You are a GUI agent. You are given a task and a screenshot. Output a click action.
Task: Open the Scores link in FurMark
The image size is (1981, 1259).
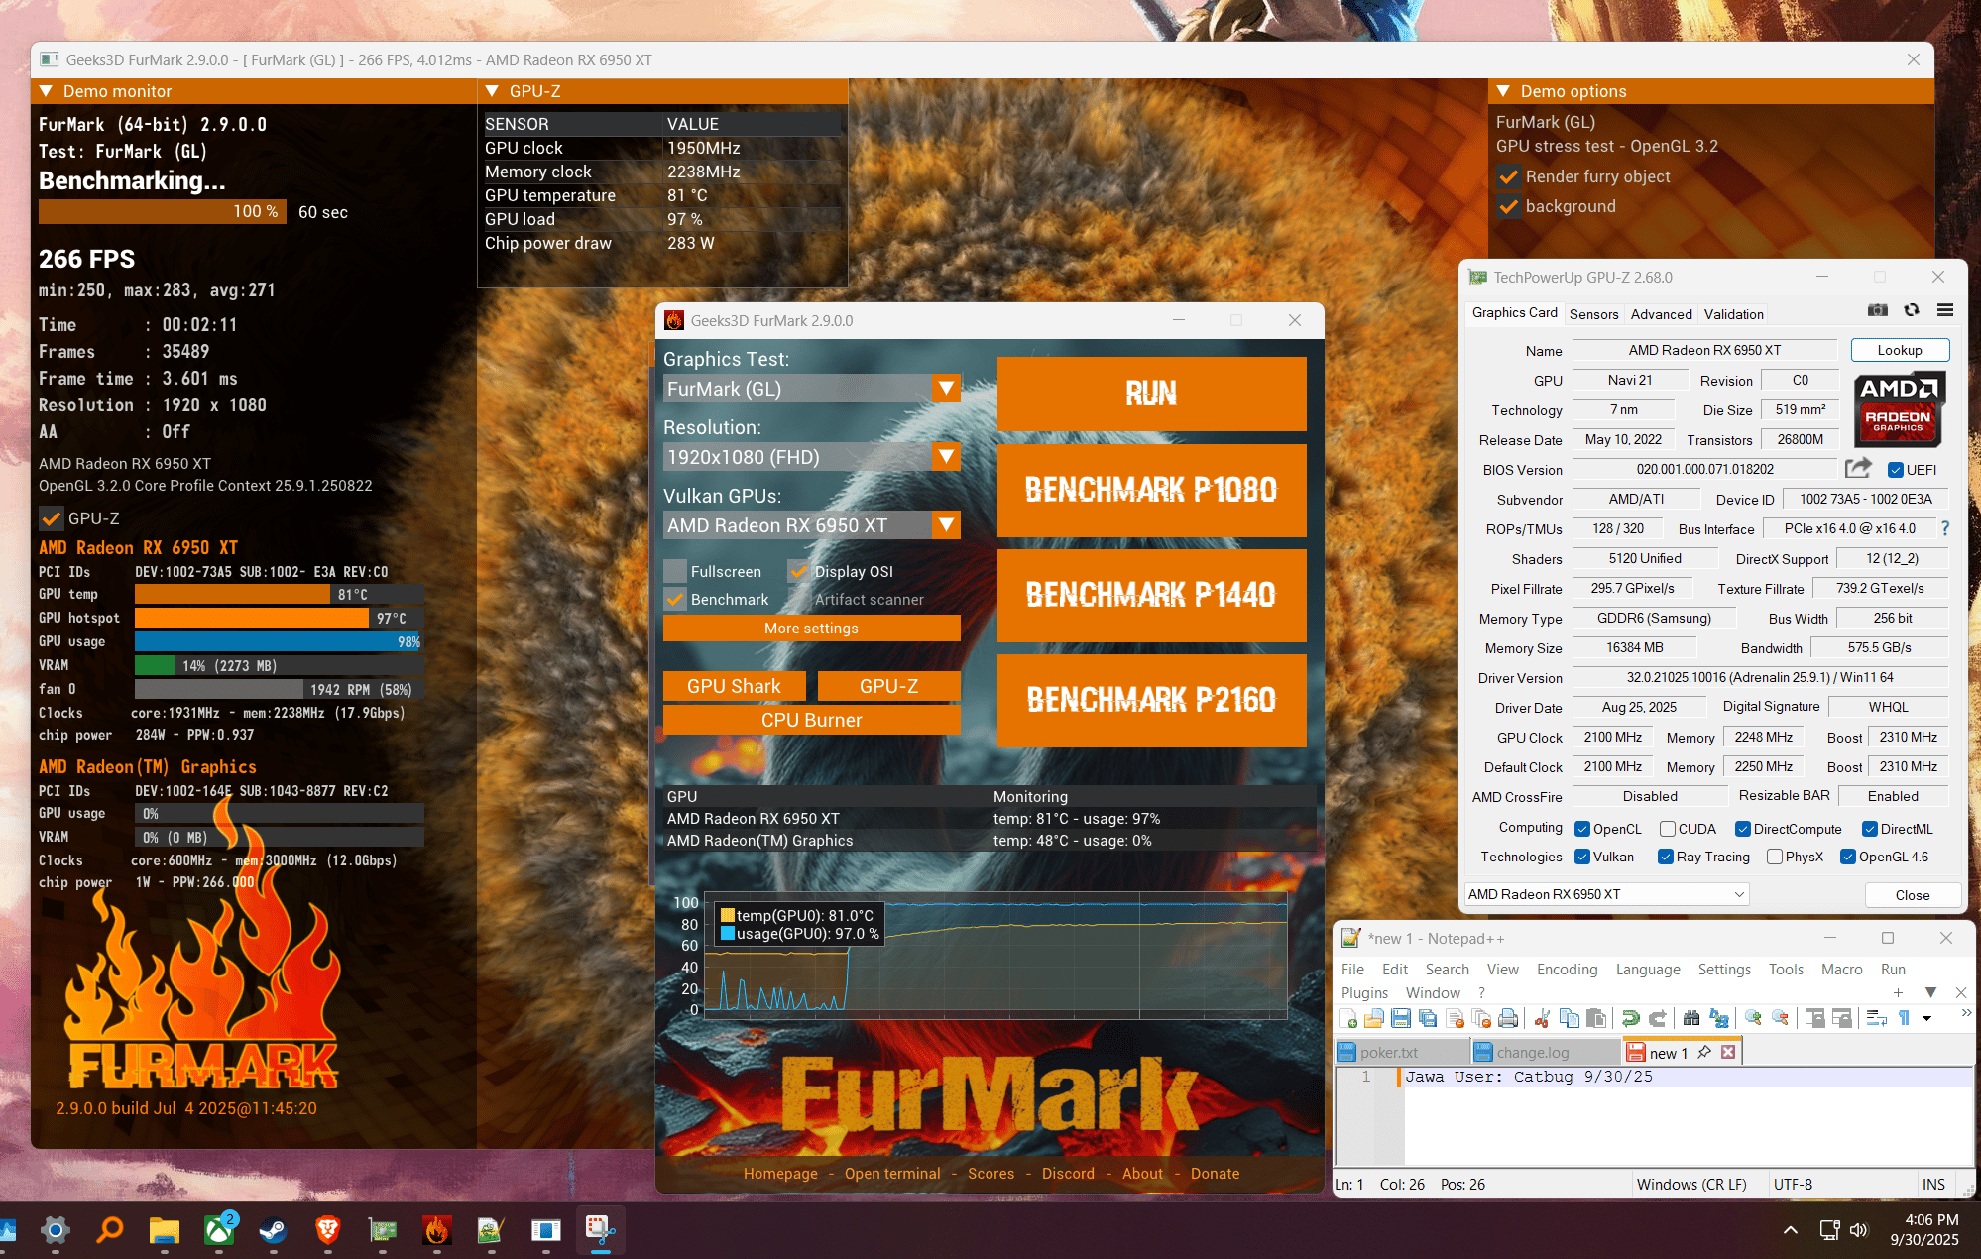pyautogui.click(x=990, y=1174)
